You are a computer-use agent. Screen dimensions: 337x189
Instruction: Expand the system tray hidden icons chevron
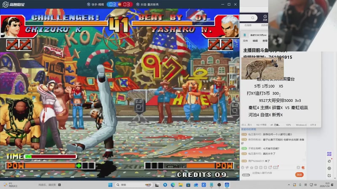point(289,185)
